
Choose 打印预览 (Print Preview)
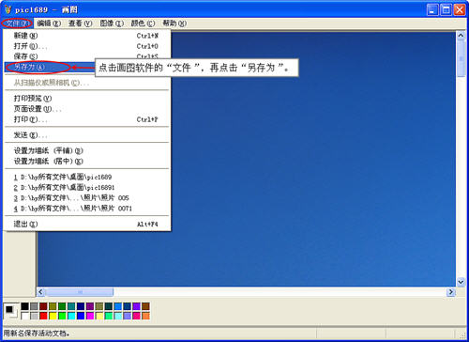(87, 99)
